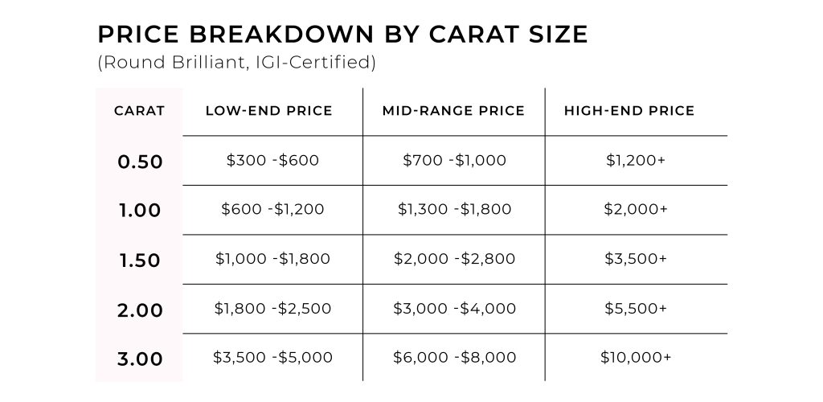This screenshot has height=402, width=823.
Task: Click the 0.50 carat row label
Action: [x=140, y=162]
